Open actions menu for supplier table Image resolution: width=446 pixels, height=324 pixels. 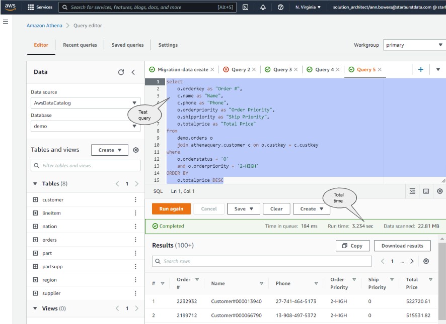pyautogui.click(x=135, y=293)
